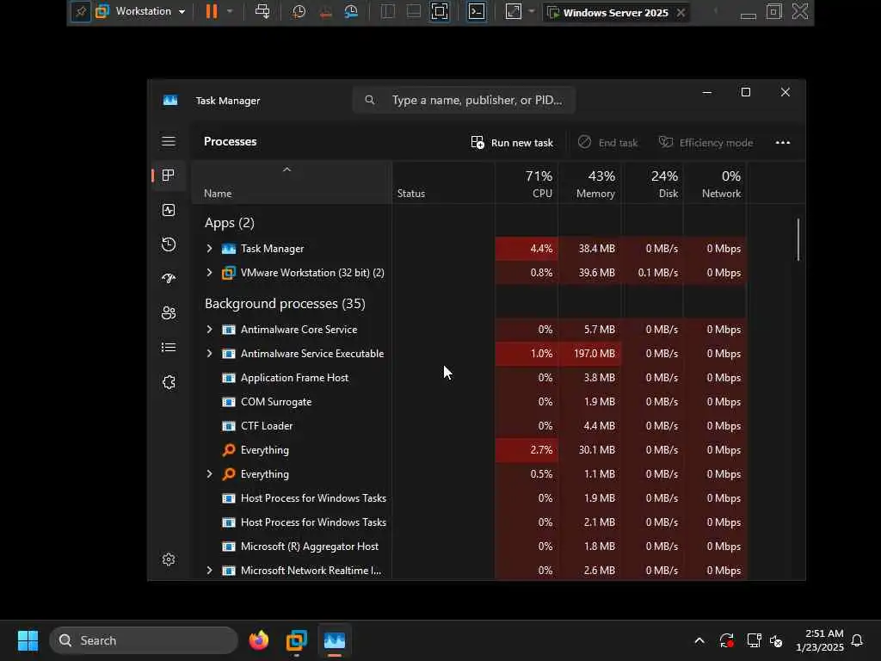Expand the Antimalware Core Service row

[210, 330]
